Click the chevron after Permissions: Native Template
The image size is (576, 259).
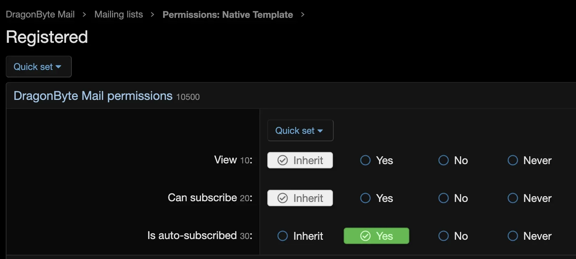(303, 15)
